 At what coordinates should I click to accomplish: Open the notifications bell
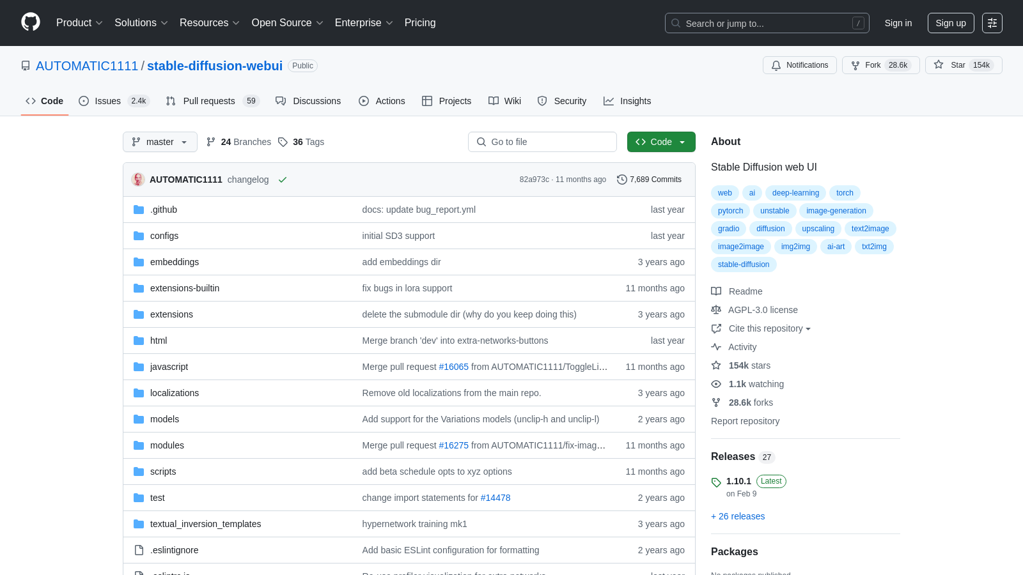point(776,65)
